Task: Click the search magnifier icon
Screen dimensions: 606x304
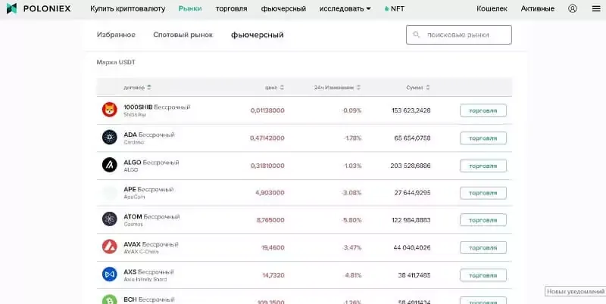Action: point(416,35)
